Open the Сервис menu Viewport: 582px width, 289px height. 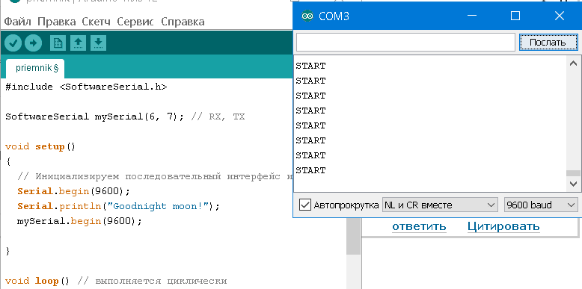(x=135, y=22)
